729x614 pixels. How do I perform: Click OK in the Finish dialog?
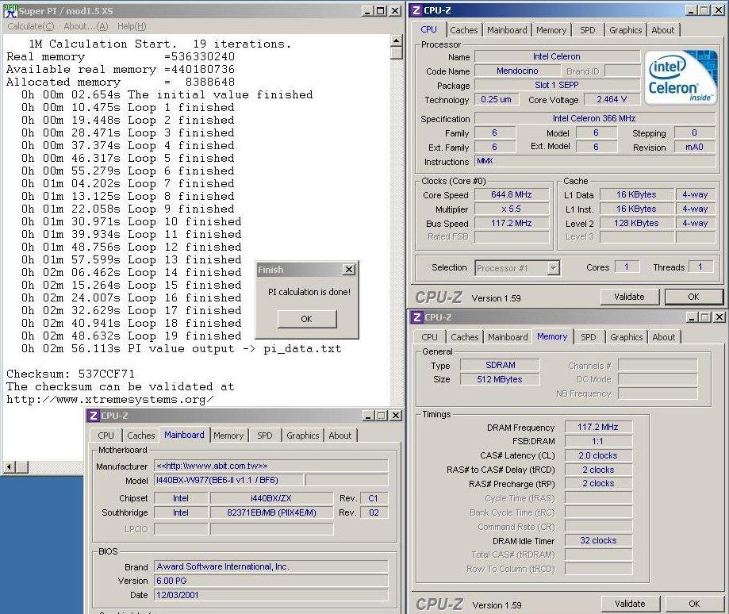[307, 319]
